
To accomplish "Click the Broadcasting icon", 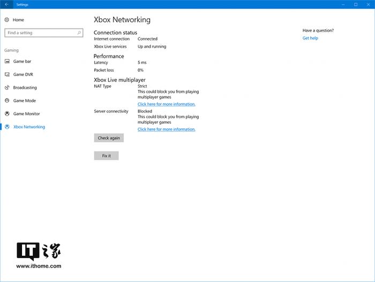I will point(7,87).
